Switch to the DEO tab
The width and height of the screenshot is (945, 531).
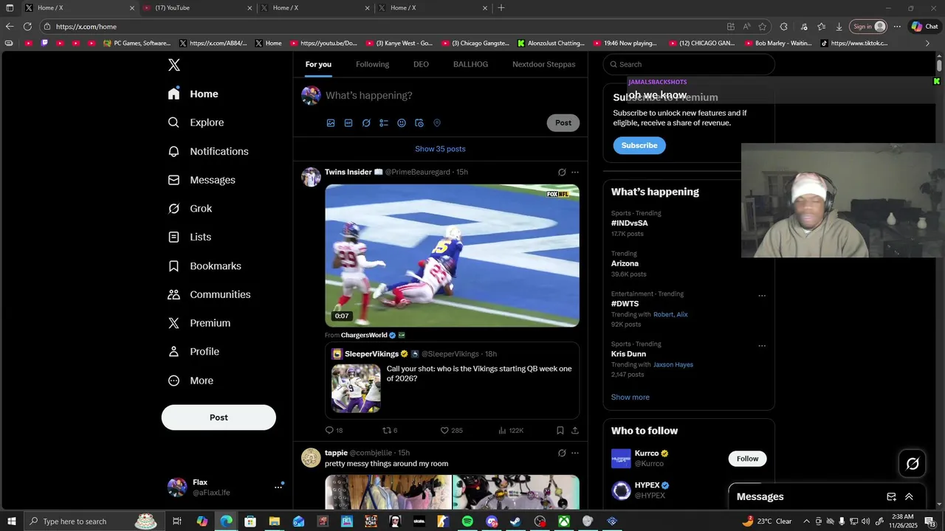coord(421,64)
